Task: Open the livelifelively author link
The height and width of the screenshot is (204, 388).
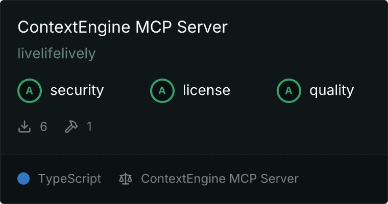Action: pos(57,54)
